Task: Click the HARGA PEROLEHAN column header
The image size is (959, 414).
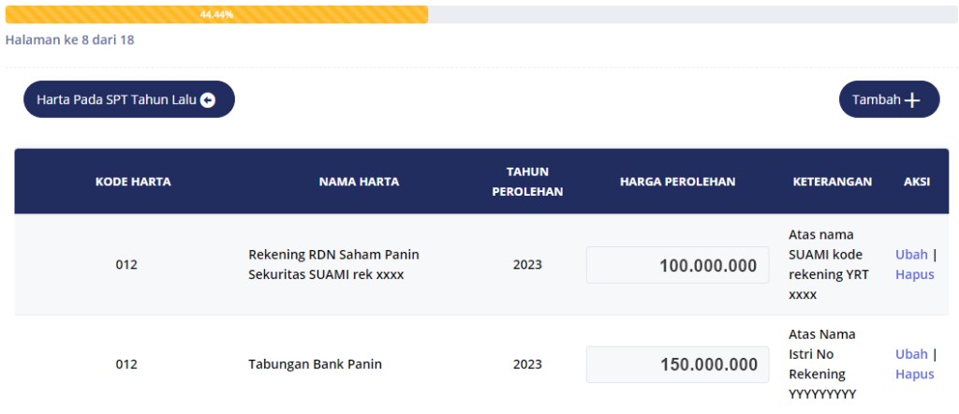Action: (677, 182)
